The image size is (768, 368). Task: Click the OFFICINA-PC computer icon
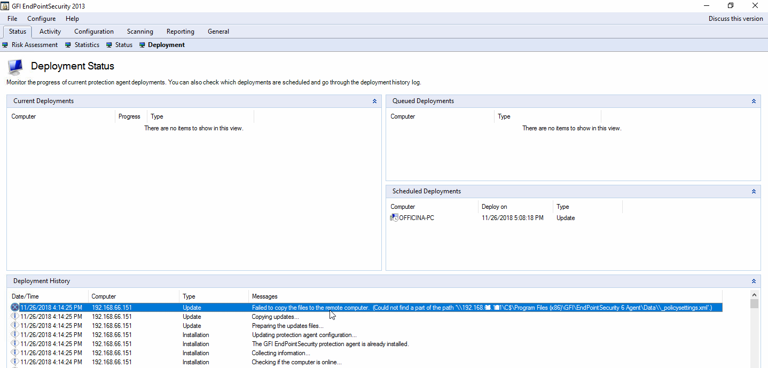(x=394, y=218)
